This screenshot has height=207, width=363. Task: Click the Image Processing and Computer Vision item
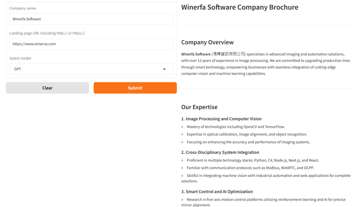[221, 119]
